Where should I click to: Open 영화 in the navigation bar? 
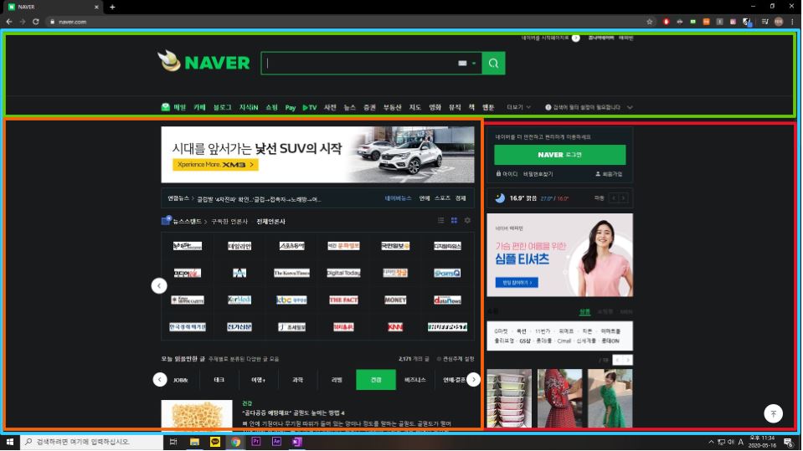435,107
